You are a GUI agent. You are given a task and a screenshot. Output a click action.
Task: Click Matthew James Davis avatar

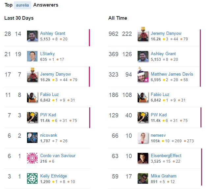(143, 75)
